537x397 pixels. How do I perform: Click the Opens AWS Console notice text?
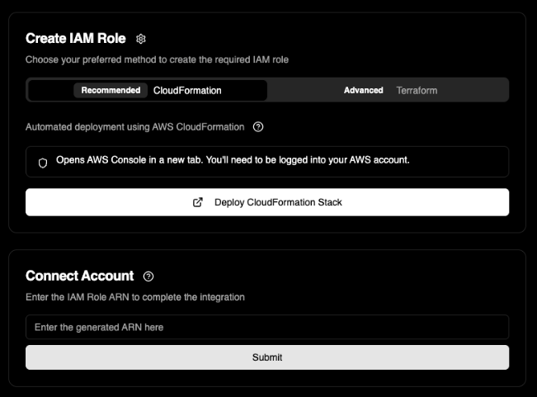[x=233, y=160]
